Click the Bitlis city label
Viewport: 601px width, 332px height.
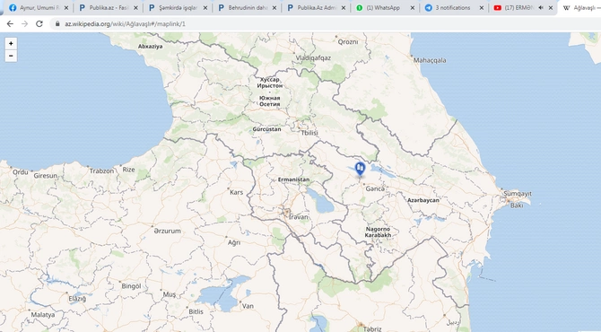coord(196,311)
